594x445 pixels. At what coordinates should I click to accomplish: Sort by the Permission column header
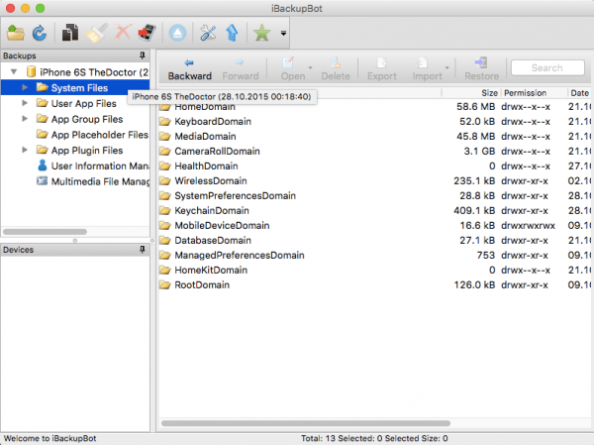(525, 93)
